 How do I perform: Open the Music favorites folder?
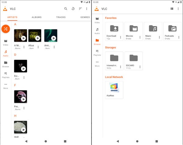[x=153, y=31]
